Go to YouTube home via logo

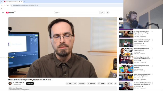click(x=10, y=13)
